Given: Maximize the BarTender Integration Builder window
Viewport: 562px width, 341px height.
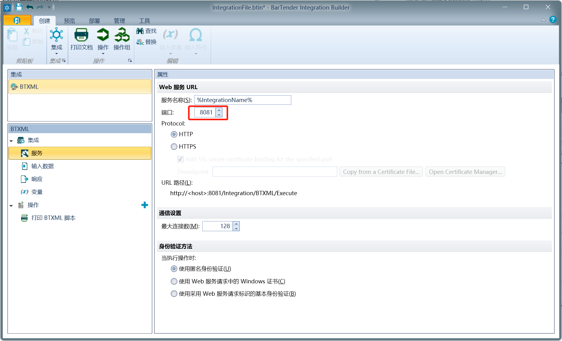Looking at the screenshot, I should 526,7.
